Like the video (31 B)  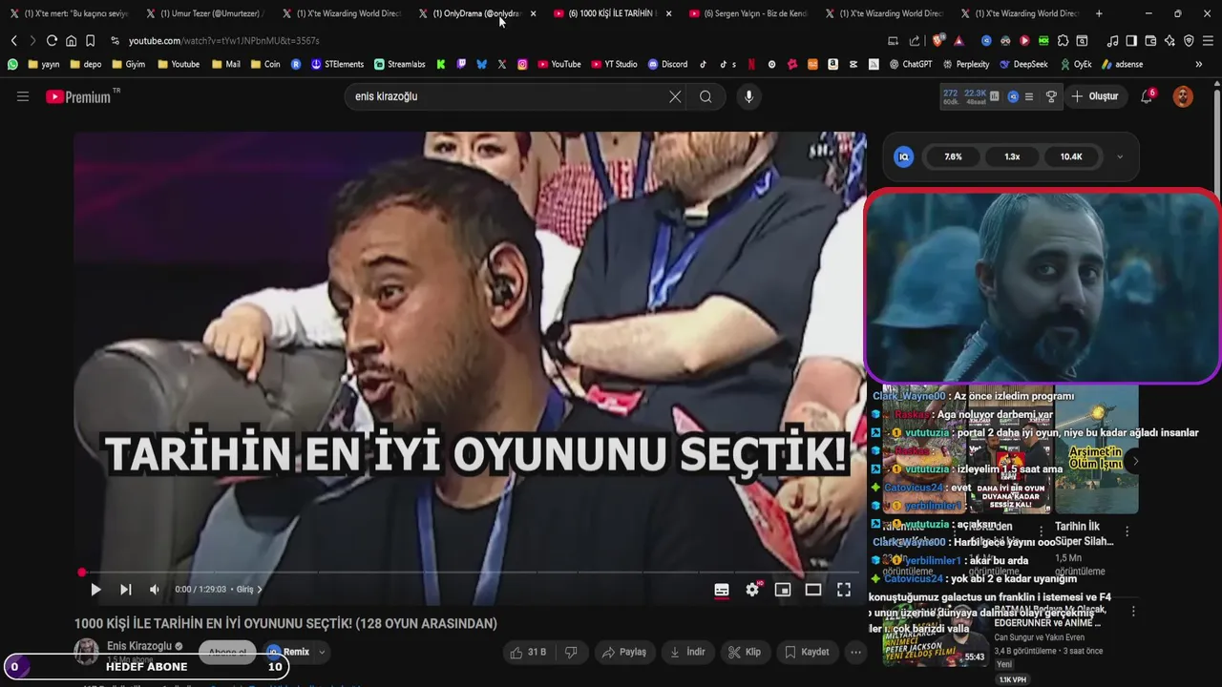click(x=528, y=652)
